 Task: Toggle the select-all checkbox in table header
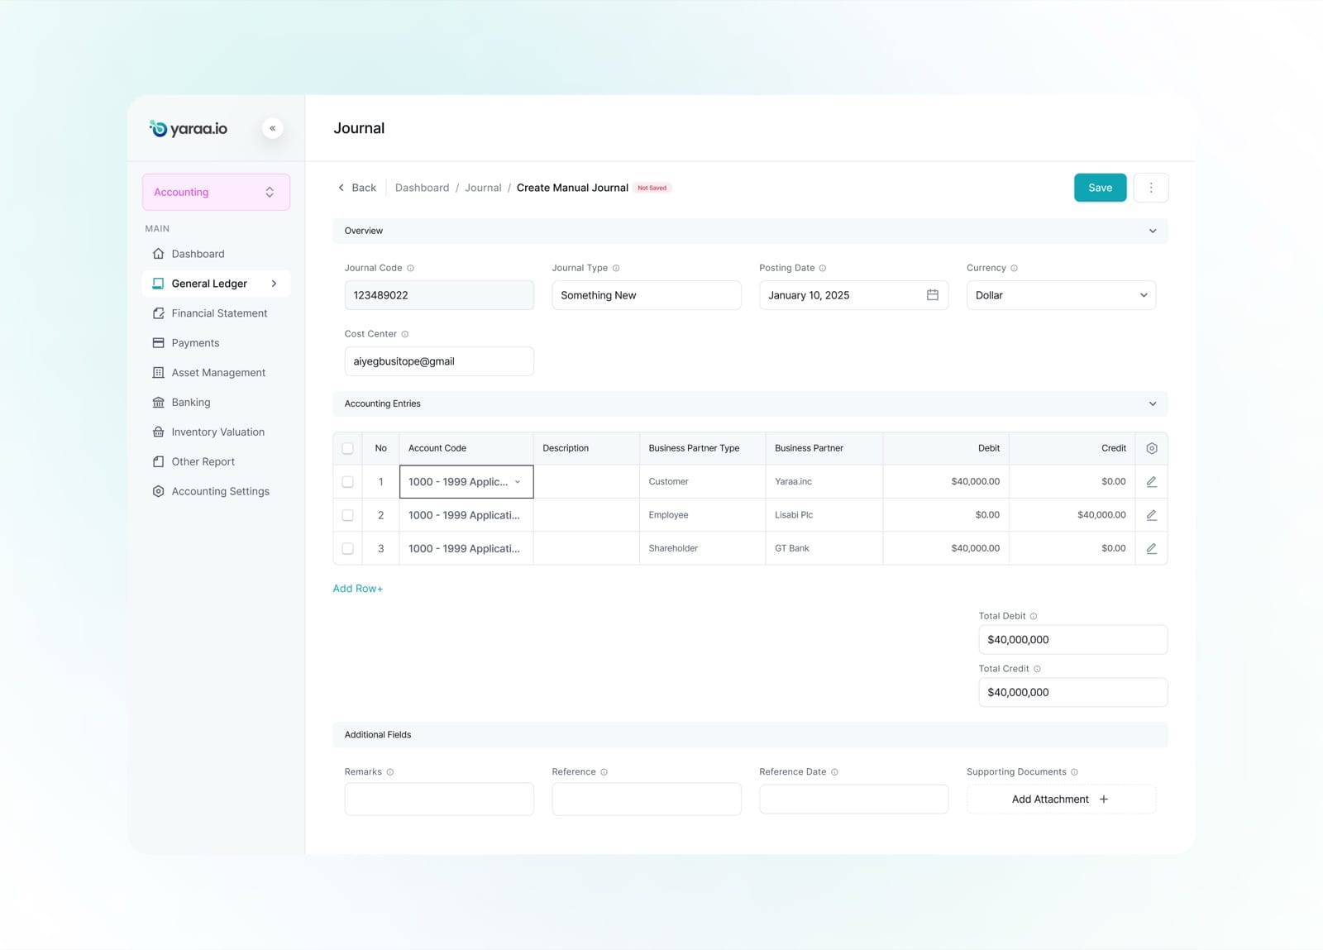click(x=347, y=448)
